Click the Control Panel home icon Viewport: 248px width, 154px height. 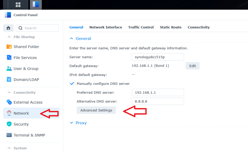pos(8,28)
